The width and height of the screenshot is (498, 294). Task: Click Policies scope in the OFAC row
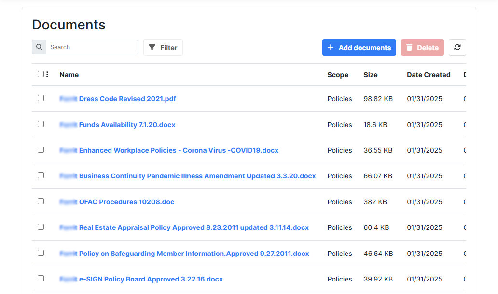point(340,202)
